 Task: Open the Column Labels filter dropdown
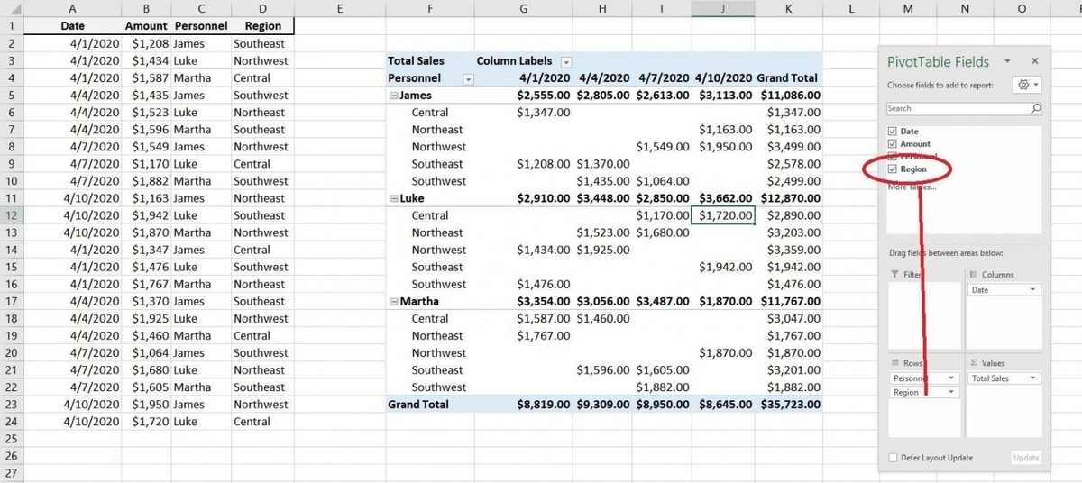click(x=566, y=62)
